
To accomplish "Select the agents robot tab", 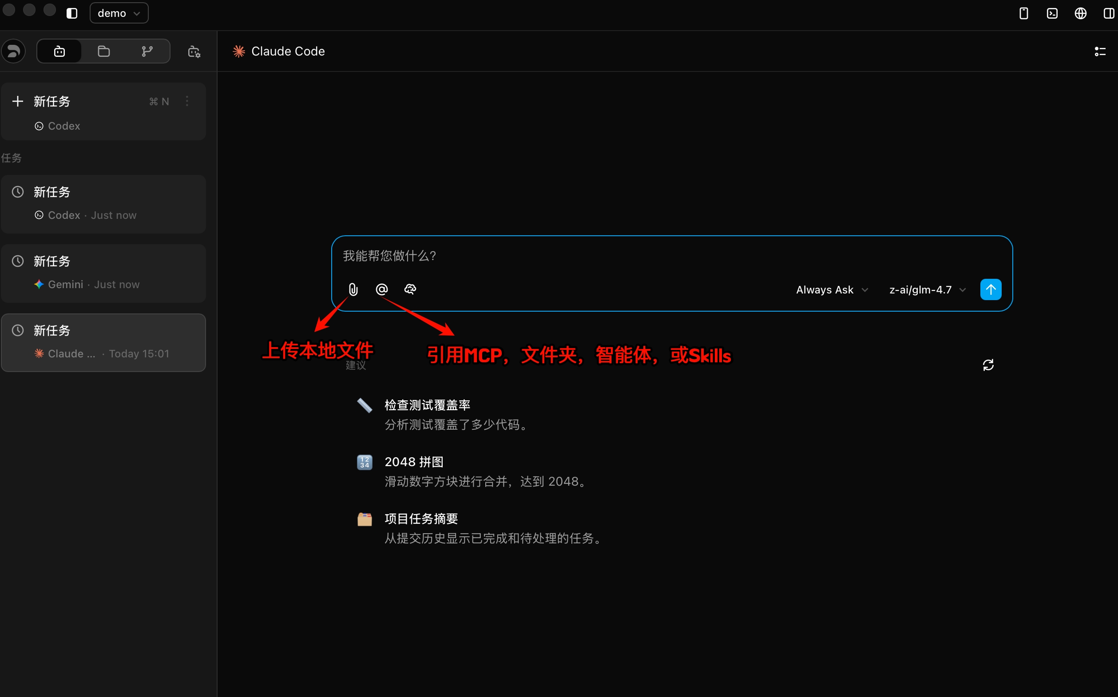I will (59, 51).
